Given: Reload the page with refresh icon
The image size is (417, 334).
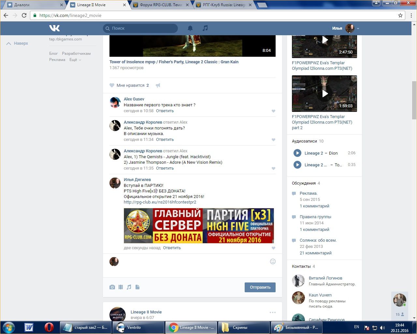Looking at the screenshot, I should (x=24, y=15).
